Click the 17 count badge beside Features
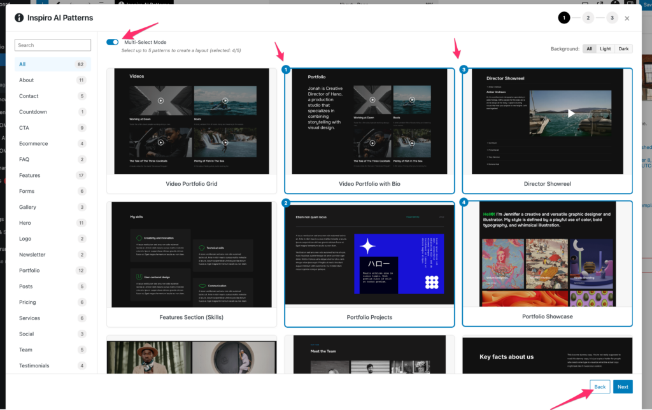Image resolution: width=652 pixels, height=410 pixels. 81,176
